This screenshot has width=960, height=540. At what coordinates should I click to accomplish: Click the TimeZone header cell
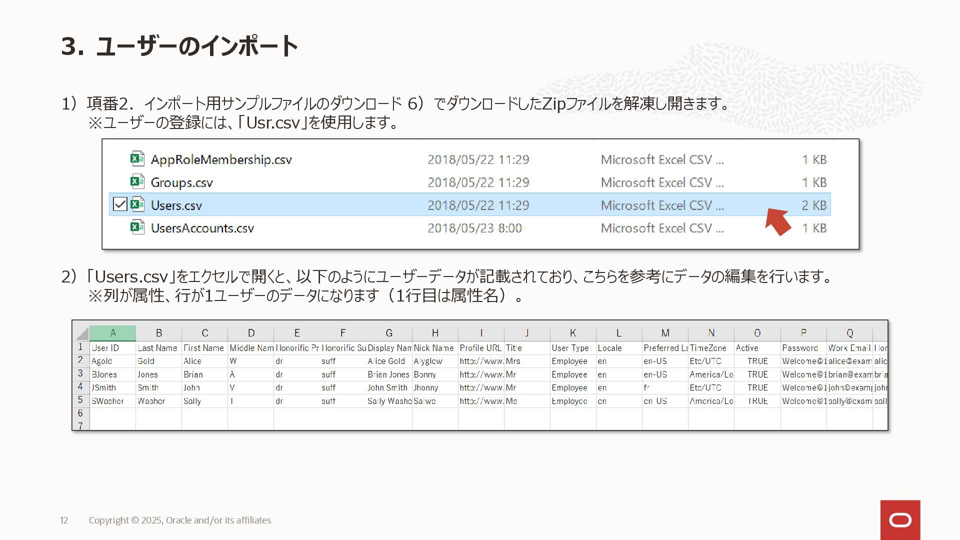point(711,347)
